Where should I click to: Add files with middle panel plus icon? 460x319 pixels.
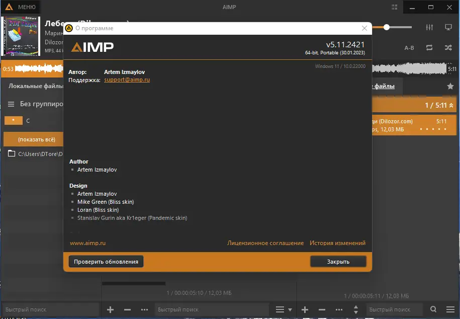click(110, 309)
